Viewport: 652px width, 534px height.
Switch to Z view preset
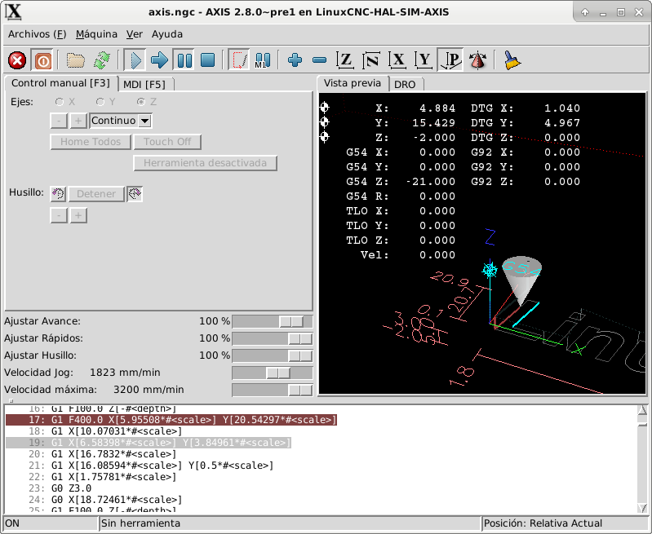click(x=345, y=60)
